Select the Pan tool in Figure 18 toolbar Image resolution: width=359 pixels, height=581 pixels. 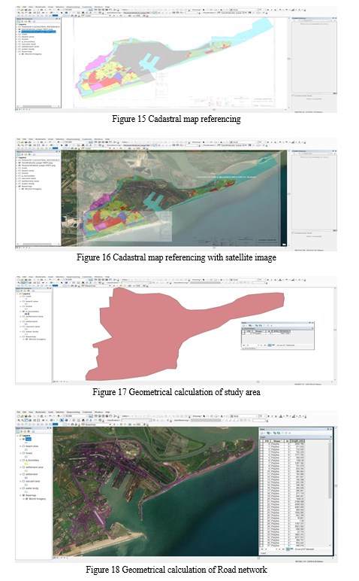[26, 420]
